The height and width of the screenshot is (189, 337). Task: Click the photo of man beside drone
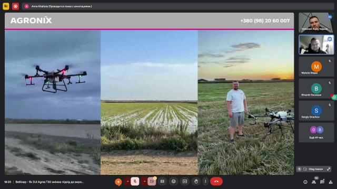(246, 102)
